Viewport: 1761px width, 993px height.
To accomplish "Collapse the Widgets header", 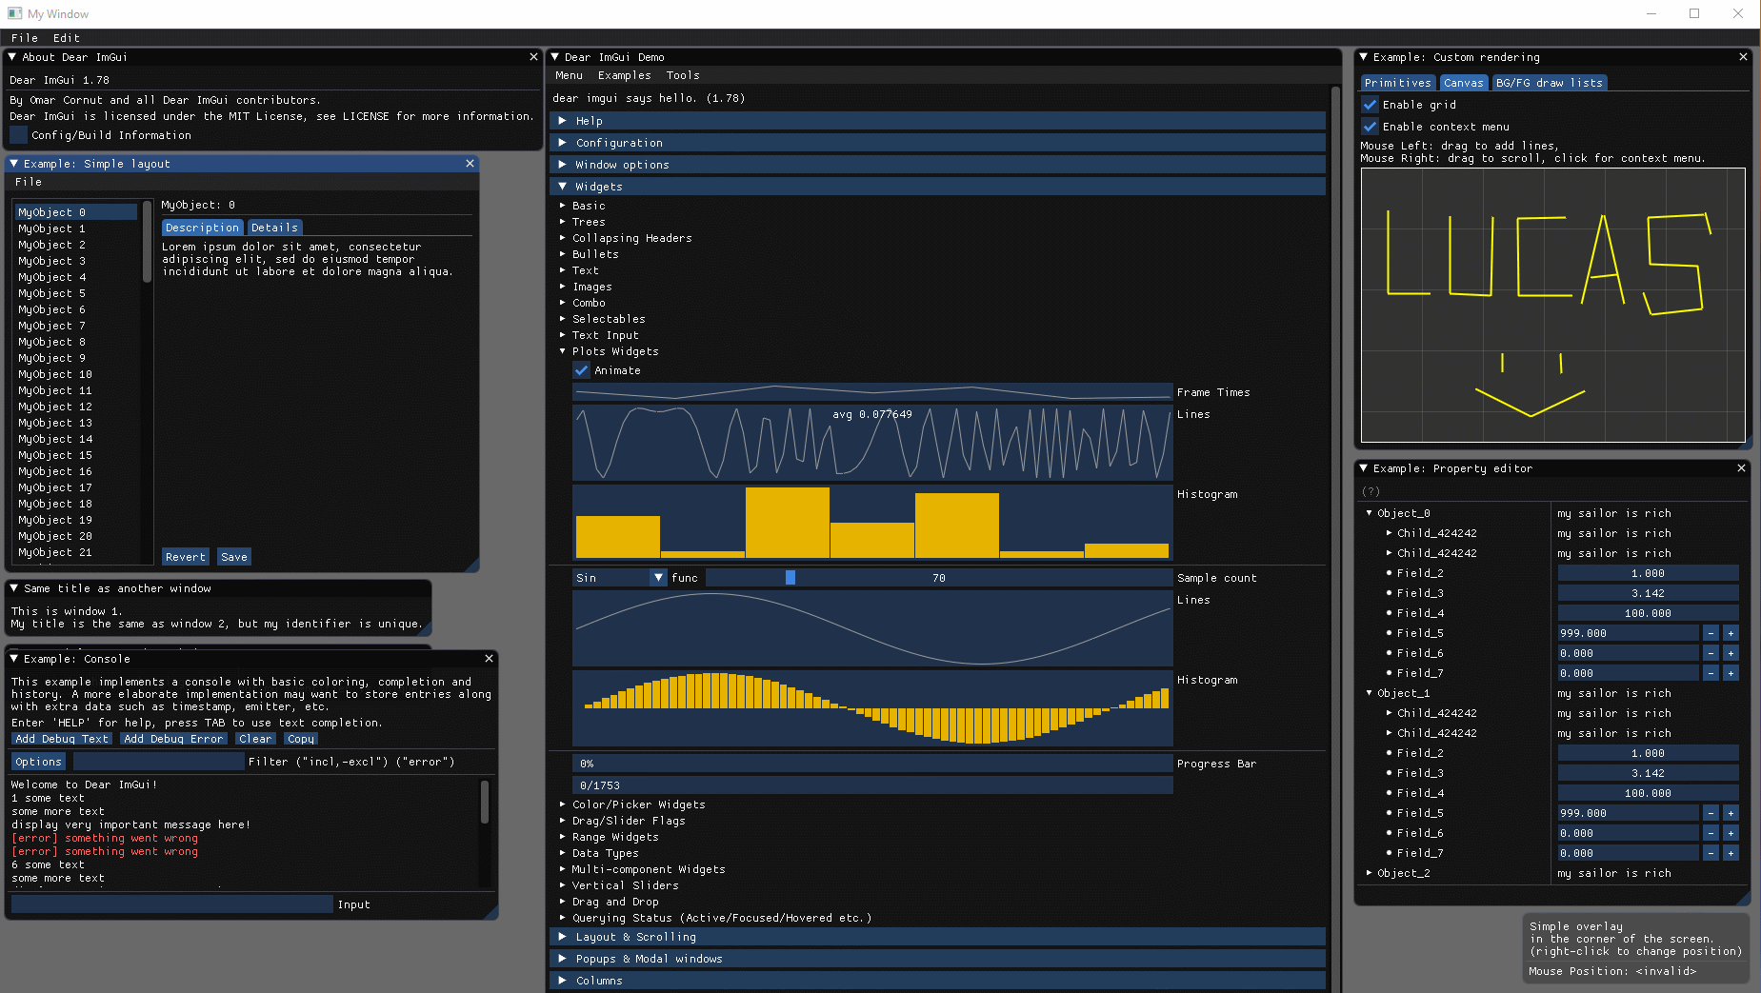I will click(x=938, y=187).
